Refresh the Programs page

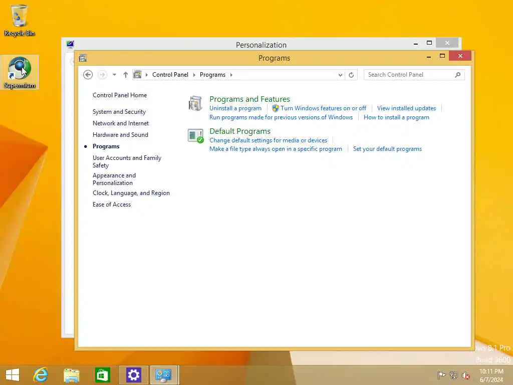(351, 75)
